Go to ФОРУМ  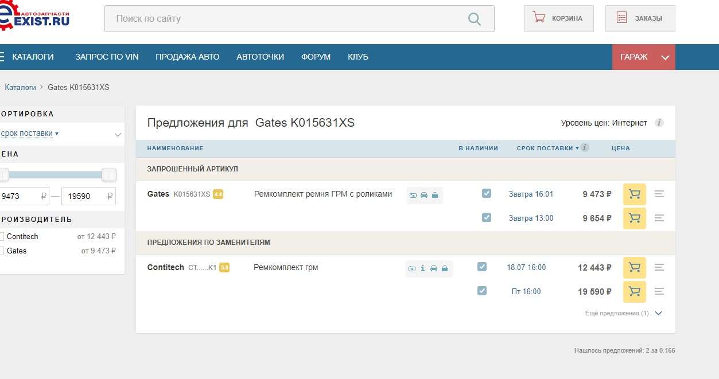tap(316, 57)
